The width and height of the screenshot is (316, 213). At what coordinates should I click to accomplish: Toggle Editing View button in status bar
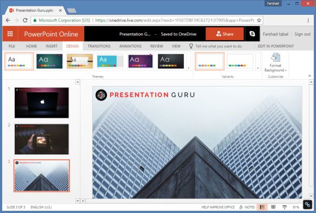(261, 207)
